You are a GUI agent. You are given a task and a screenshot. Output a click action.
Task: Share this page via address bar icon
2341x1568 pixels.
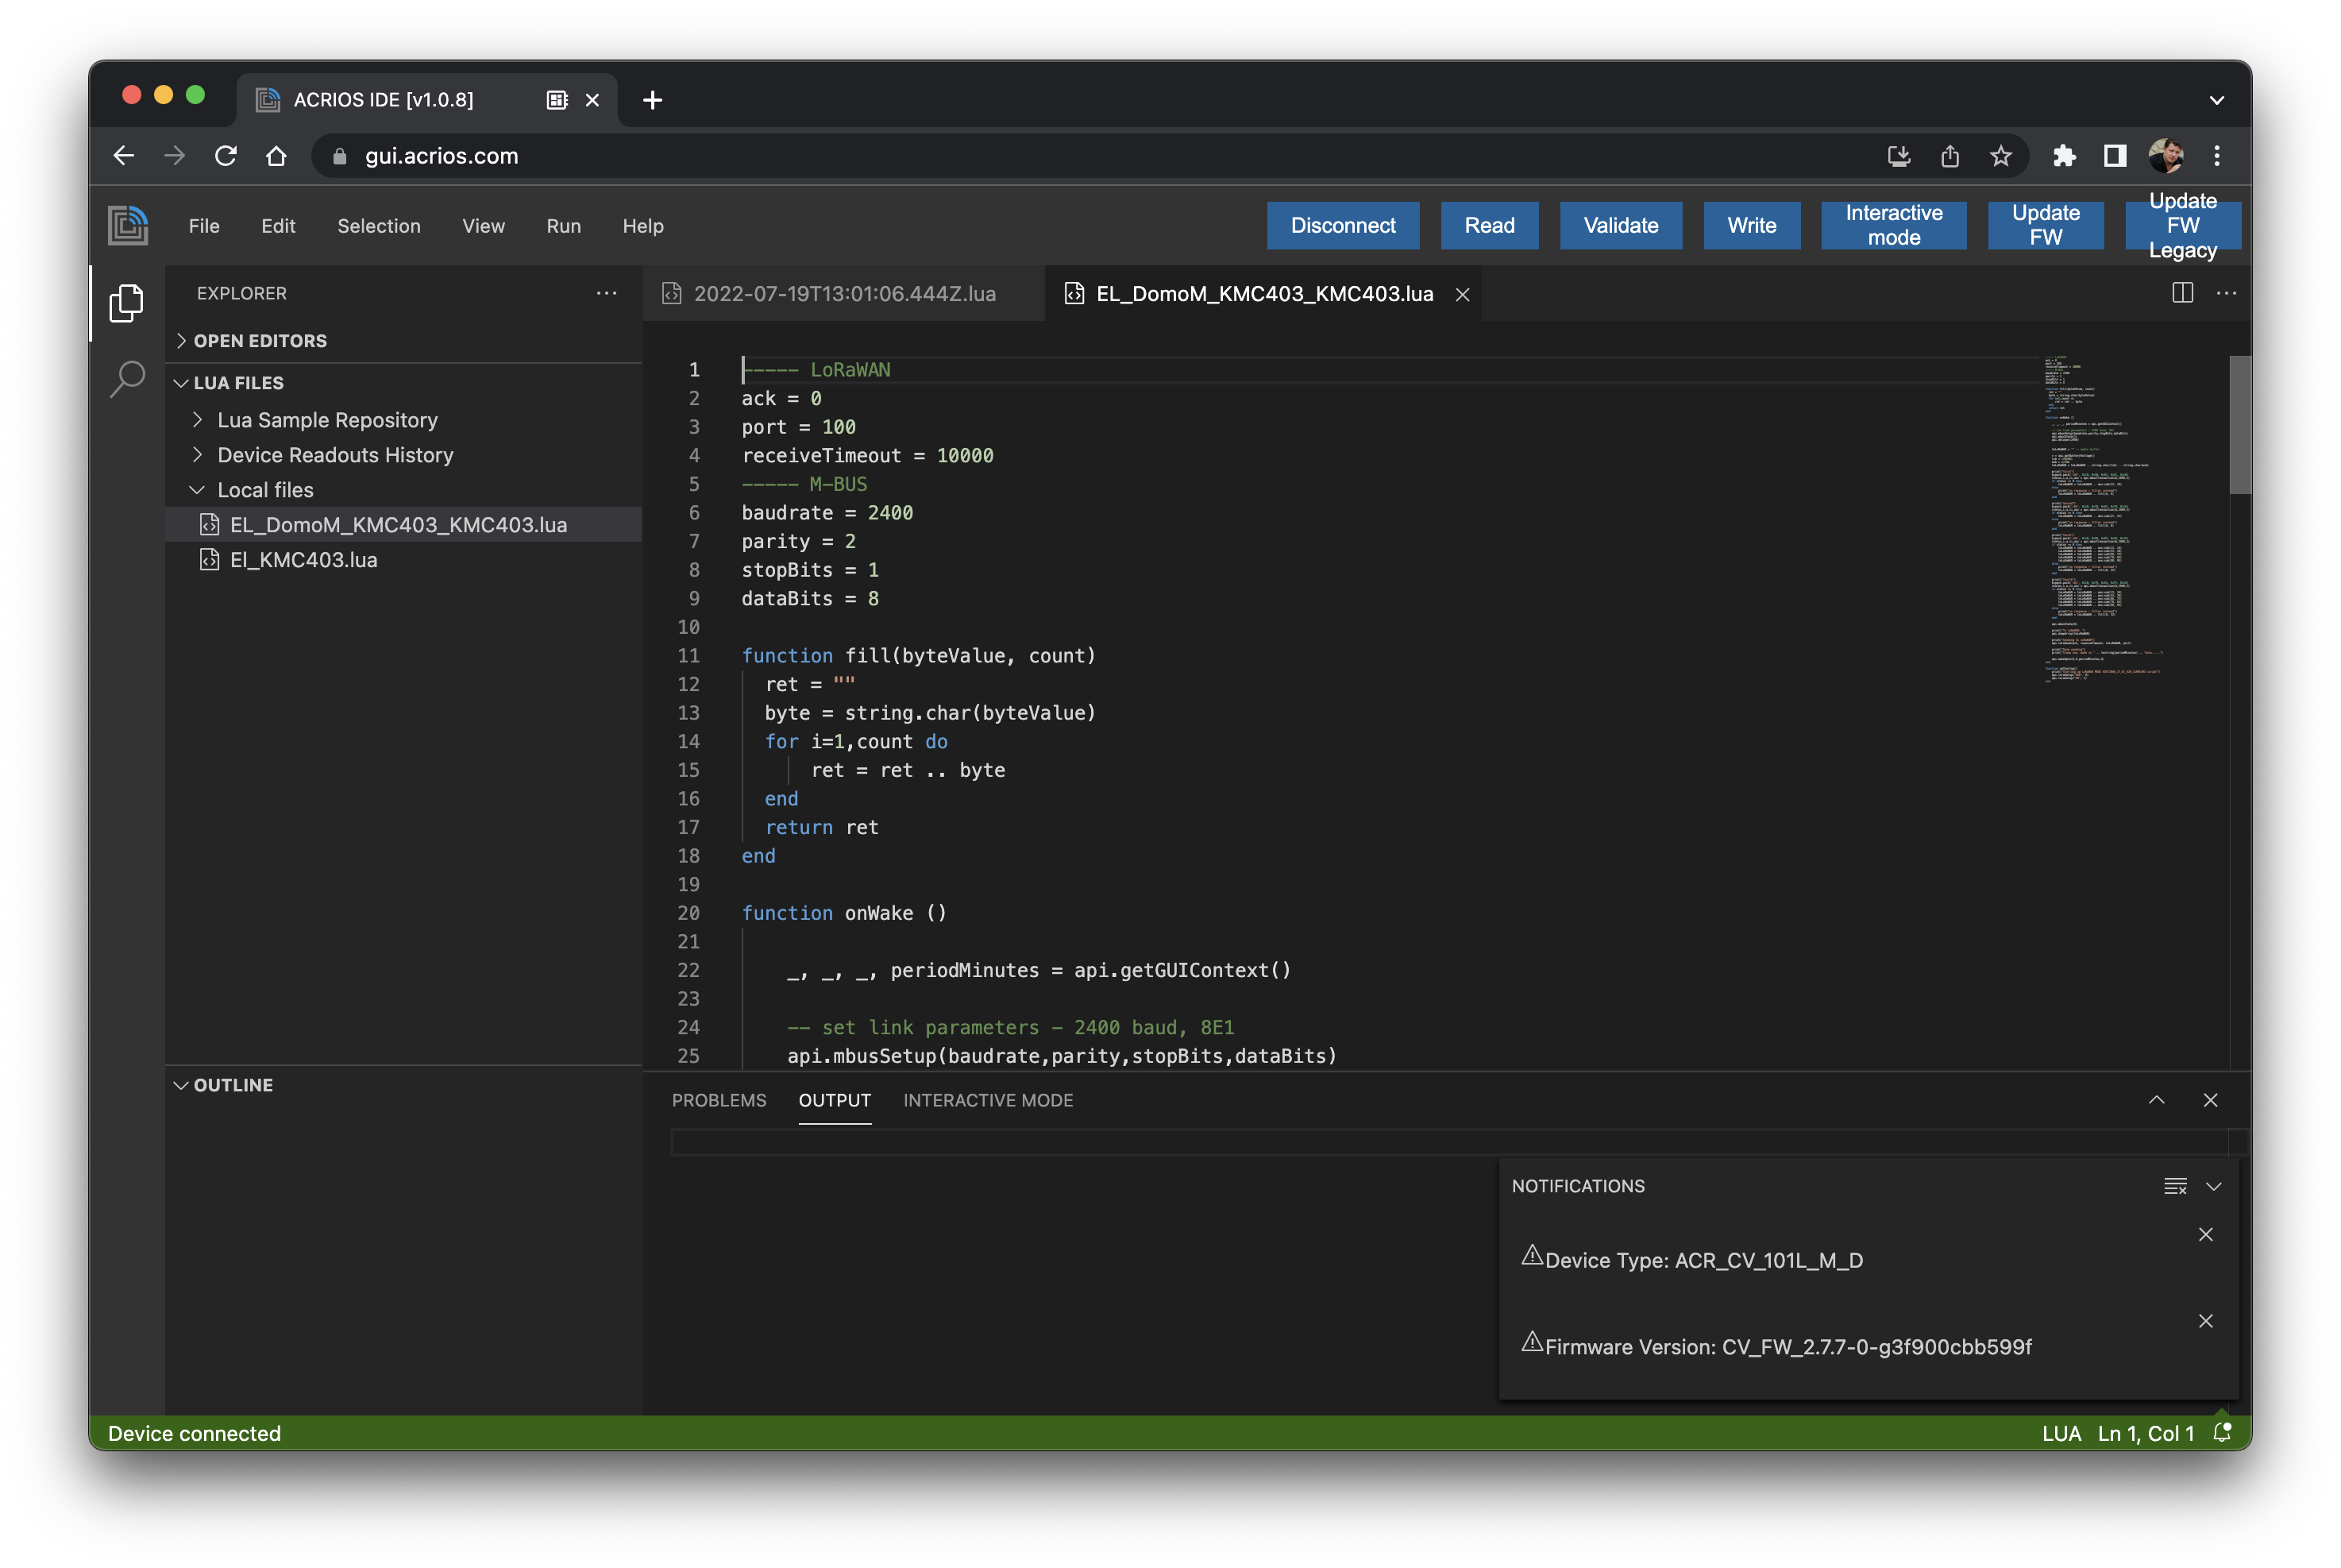[1950, 156]
